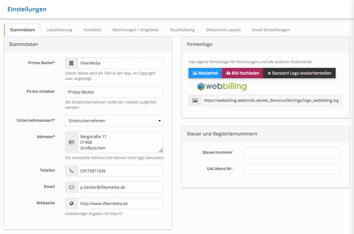The height and width of the screenshot is (234, 354).
Task: Click the Steuernummer input field
Action: click(x=292, y=153)
